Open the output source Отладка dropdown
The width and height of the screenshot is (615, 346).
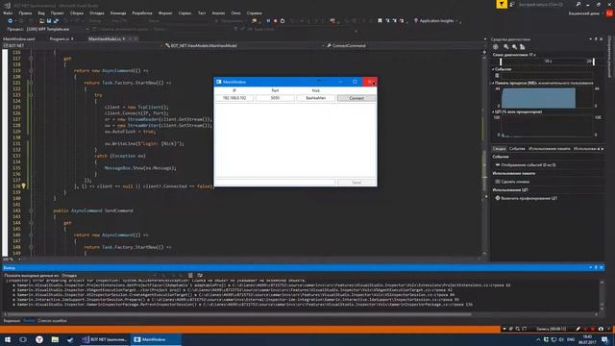109,276
